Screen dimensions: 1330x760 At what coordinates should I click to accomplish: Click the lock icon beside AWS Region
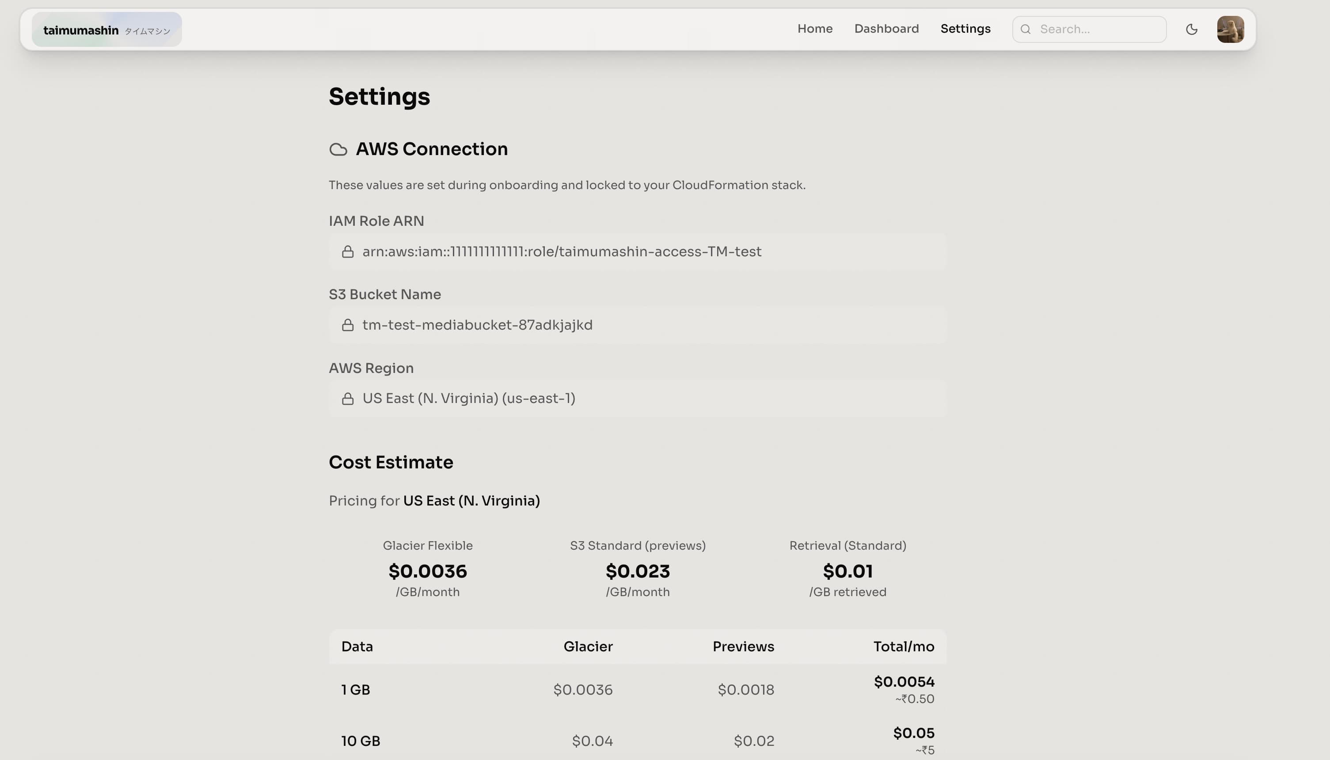click(x=348, y=399)
